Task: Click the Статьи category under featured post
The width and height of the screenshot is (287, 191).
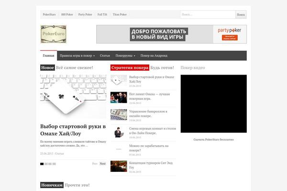Action: click(x=59, y=154)
